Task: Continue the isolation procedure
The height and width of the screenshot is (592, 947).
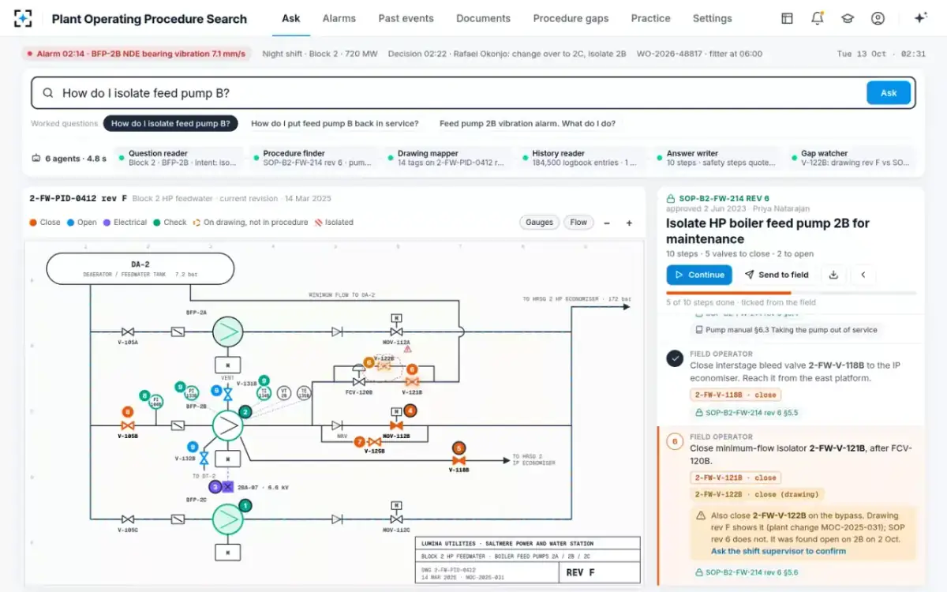Action: coord(698,275)
